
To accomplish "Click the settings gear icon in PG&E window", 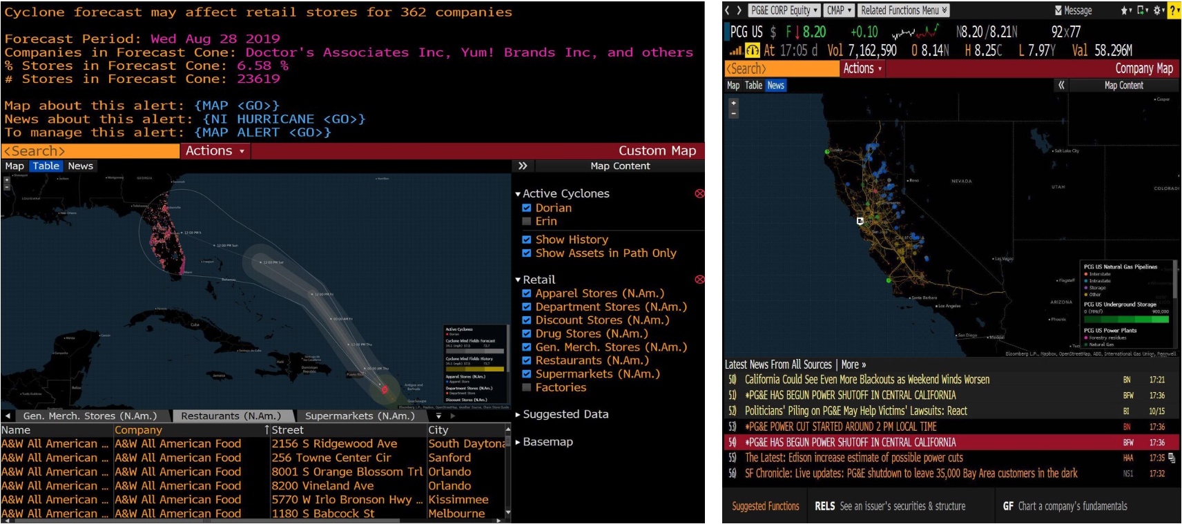I will (1159, 10).
